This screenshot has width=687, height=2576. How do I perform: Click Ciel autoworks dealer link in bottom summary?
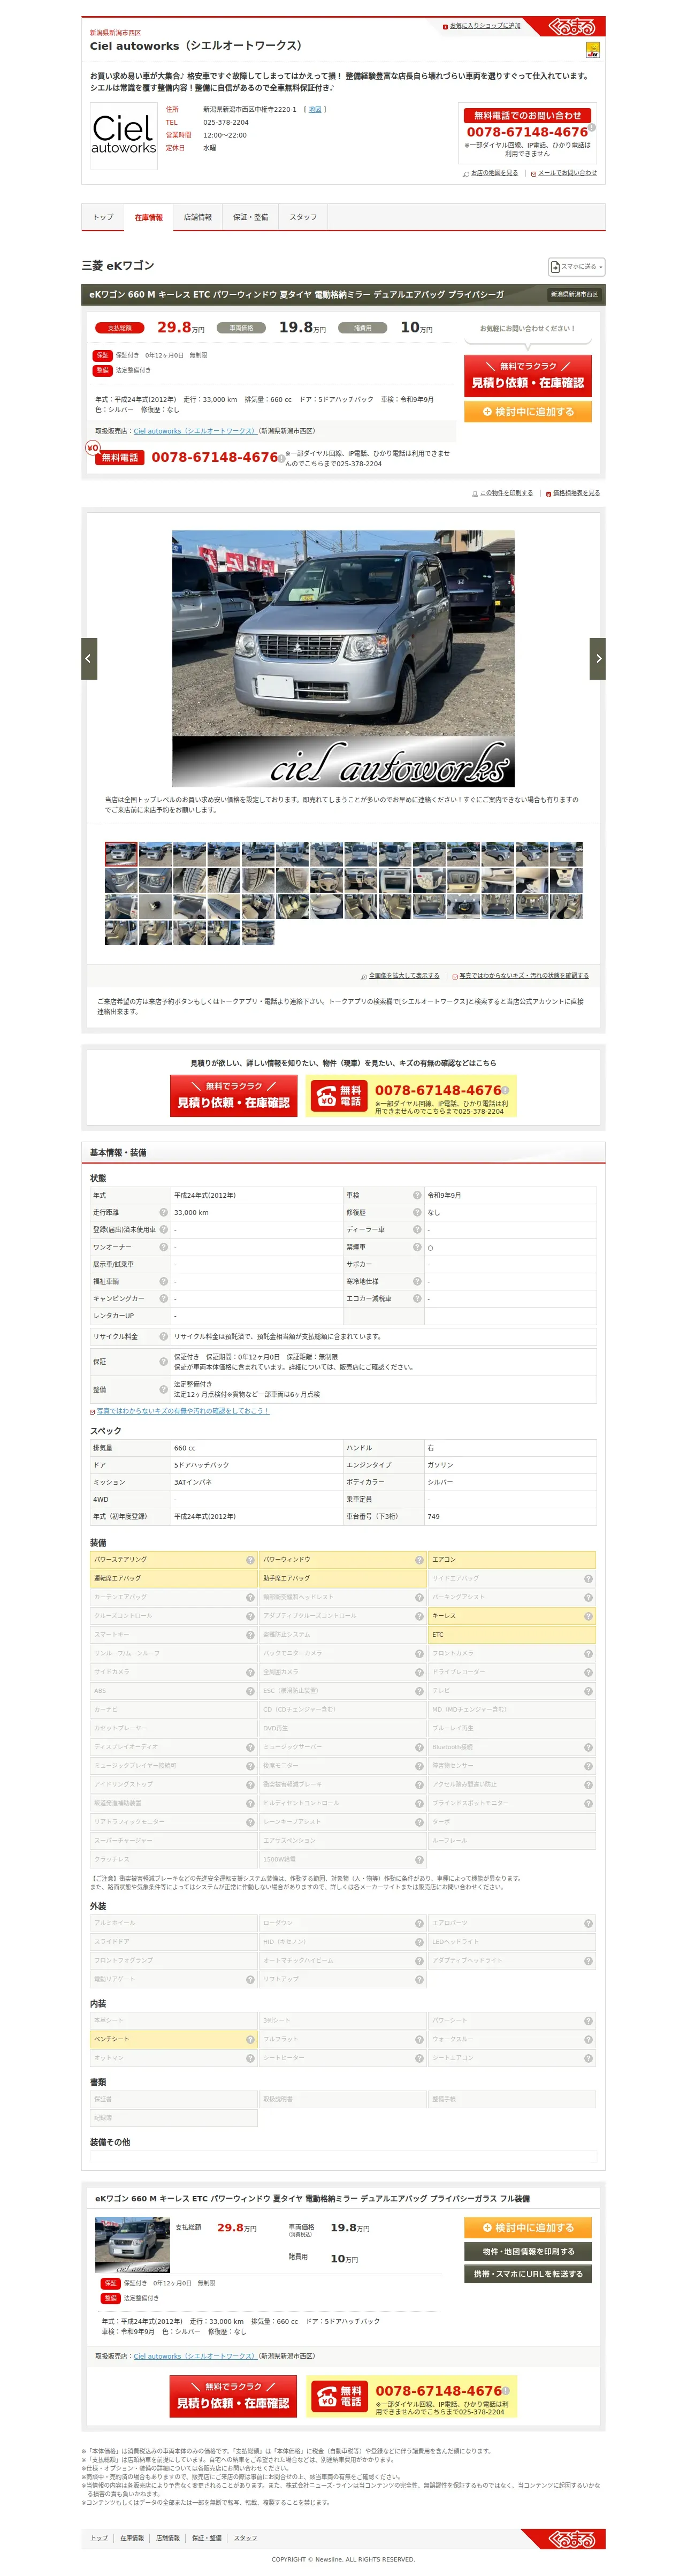(x=195, y=2356)
